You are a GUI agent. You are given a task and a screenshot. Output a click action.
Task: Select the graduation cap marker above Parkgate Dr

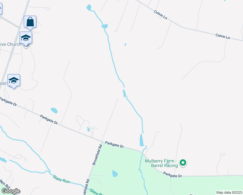tap(14, 81)
